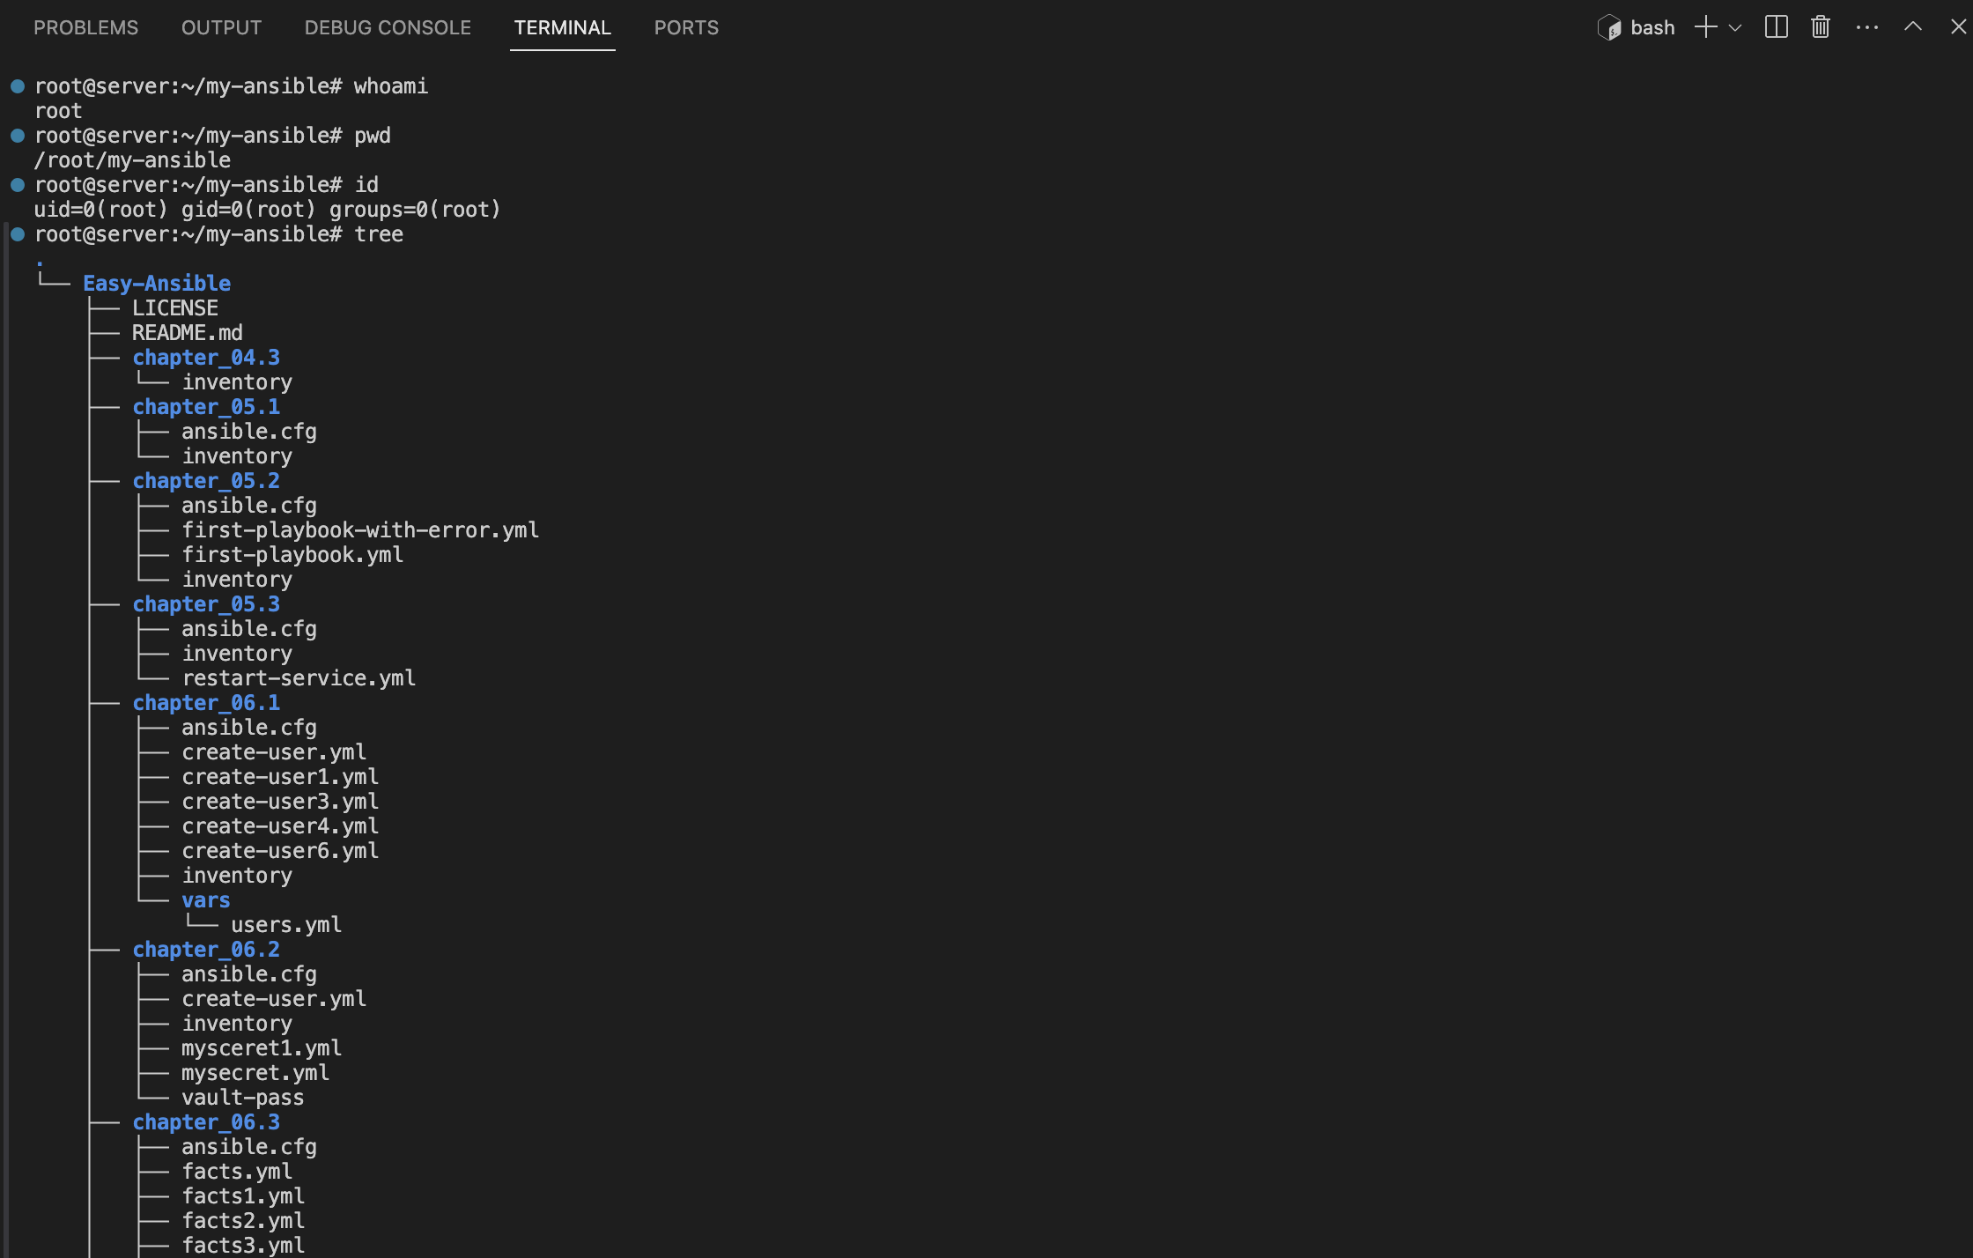Screen dimensions: 1973x1258
Task: Click the blue dot beside whoami command
Action: [x=18, y=86]
